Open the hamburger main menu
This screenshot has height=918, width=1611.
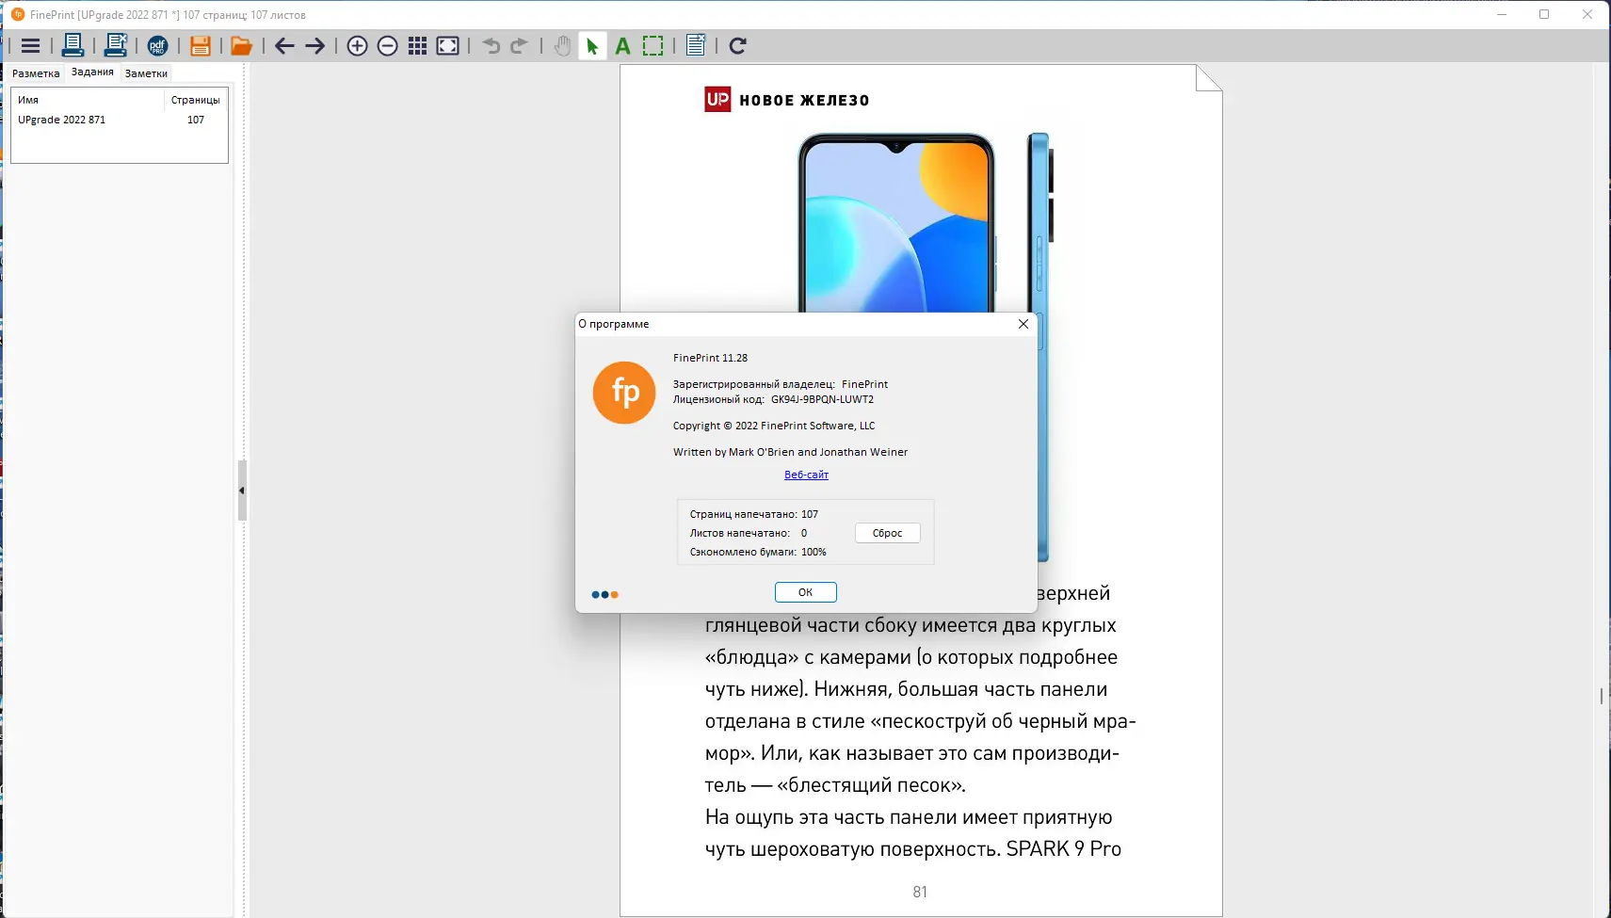tap(30, 46)
